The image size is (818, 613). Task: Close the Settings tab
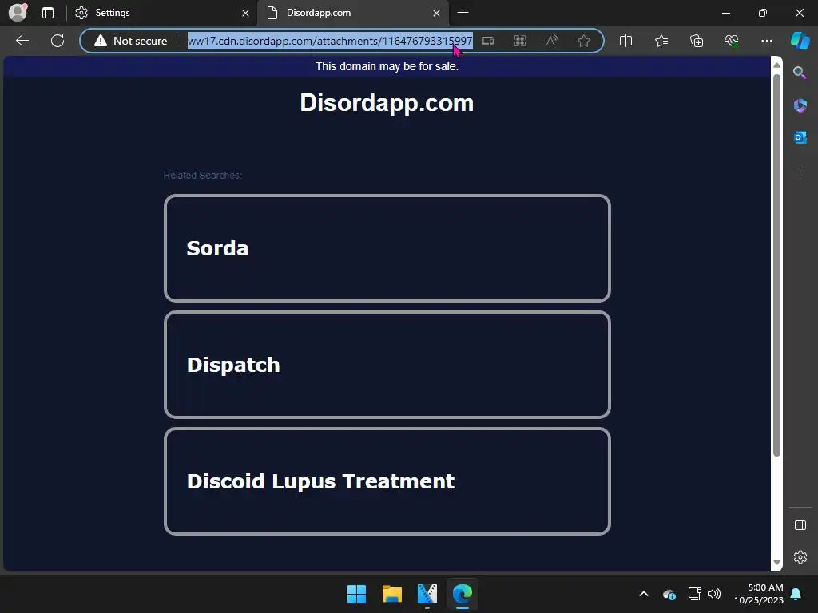click(245, 13)
